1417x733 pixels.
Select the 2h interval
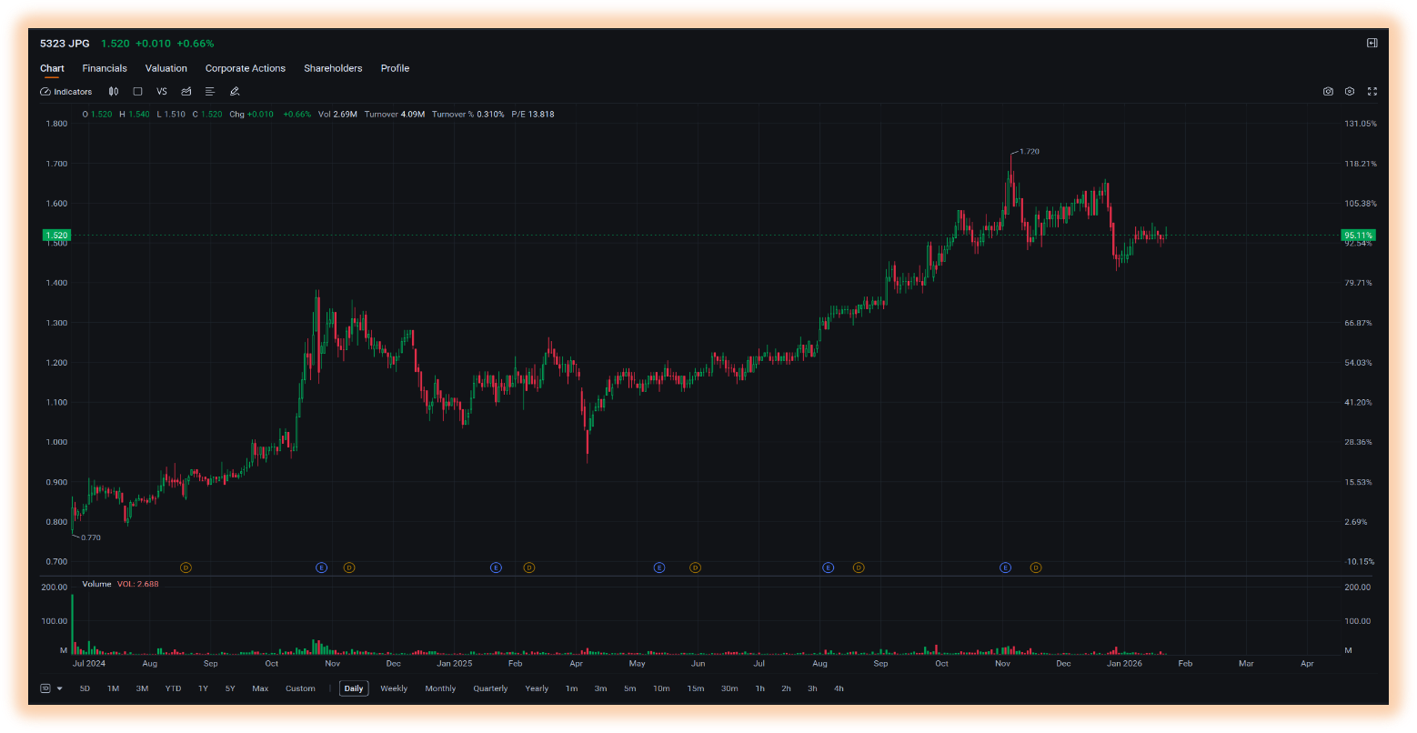(x=786, y=688)
